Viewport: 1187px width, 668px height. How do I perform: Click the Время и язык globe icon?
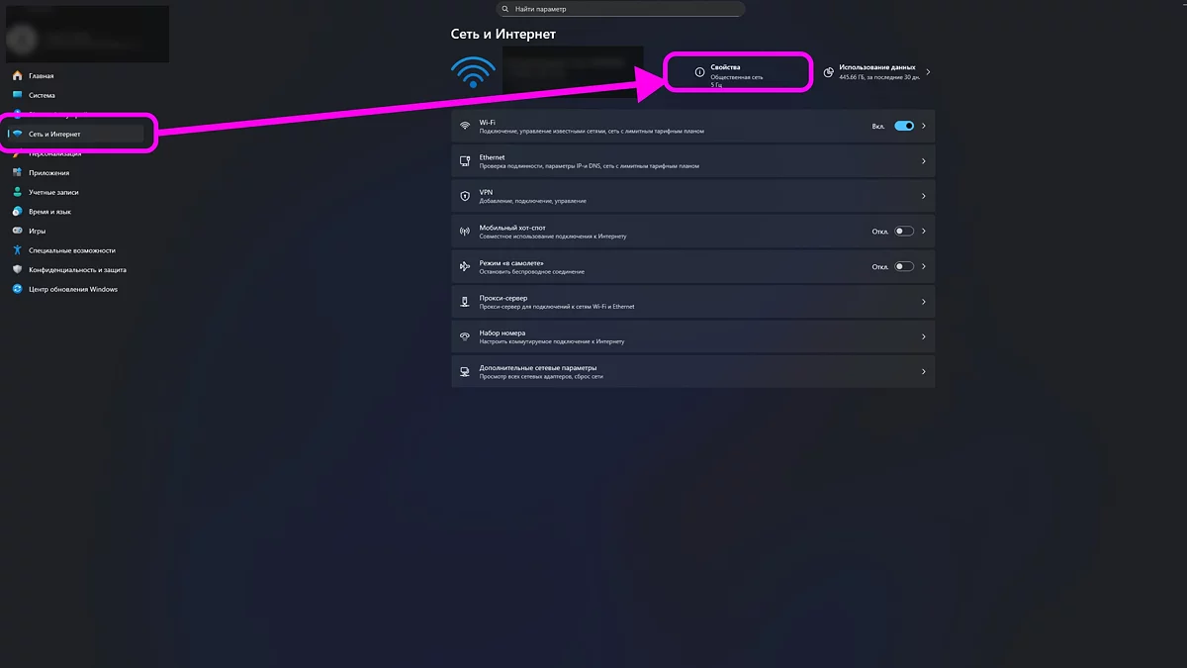(x=18, y=212)
